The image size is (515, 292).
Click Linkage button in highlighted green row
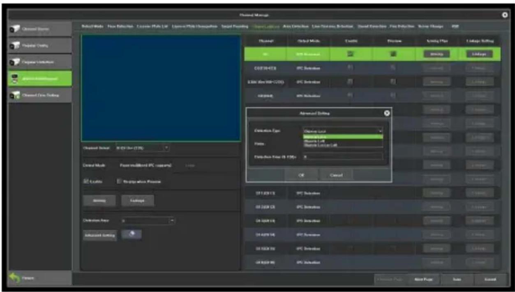point(479,54)
